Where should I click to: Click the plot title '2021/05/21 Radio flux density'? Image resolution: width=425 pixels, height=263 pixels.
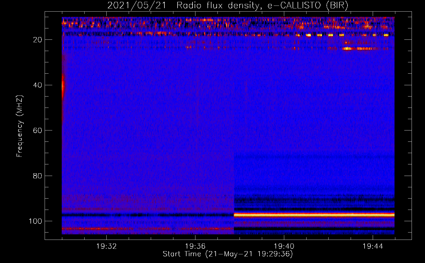click(228, 5)
